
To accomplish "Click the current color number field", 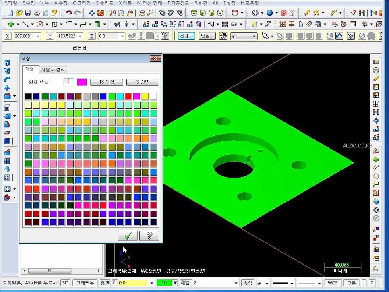I will coord(68,82).
